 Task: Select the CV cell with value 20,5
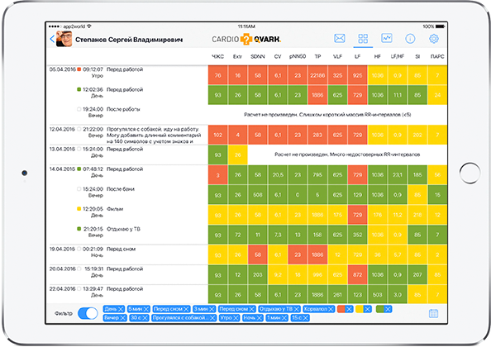coord(278,175)
